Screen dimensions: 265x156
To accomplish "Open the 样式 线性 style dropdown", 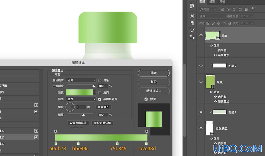I will point(81,99).
